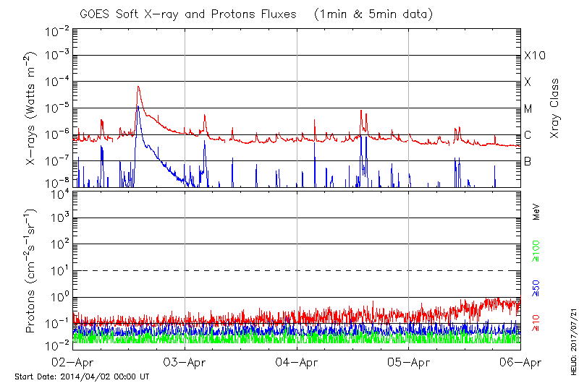Click the tallest red X-ray flare peak

(x=138, y=87)
